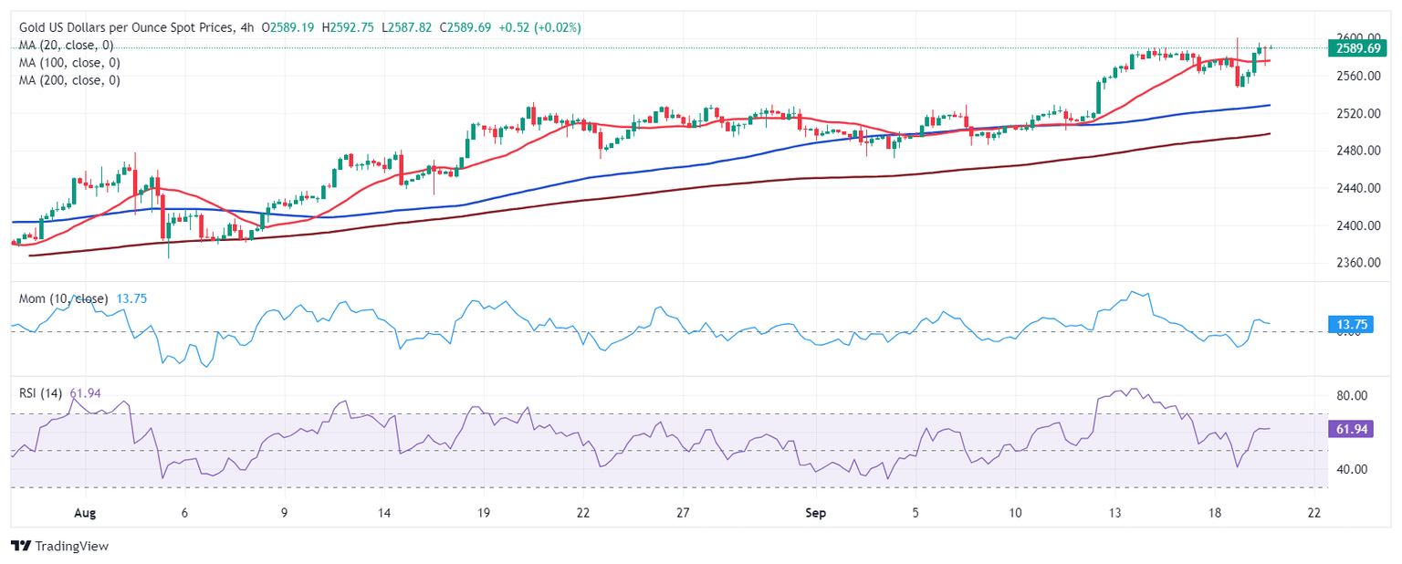The image size is (1402, 564).
Task: Click the 80.00 RSI axis label
Action: (x=1350, y=395)
